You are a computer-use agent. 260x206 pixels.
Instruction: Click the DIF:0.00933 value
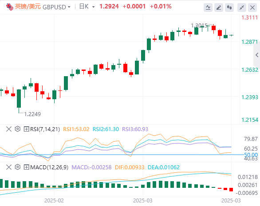pos(130,167)
